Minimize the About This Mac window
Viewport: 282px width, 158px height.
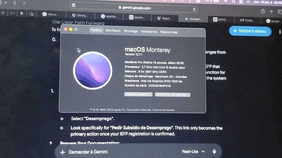(x=71, y=29)
